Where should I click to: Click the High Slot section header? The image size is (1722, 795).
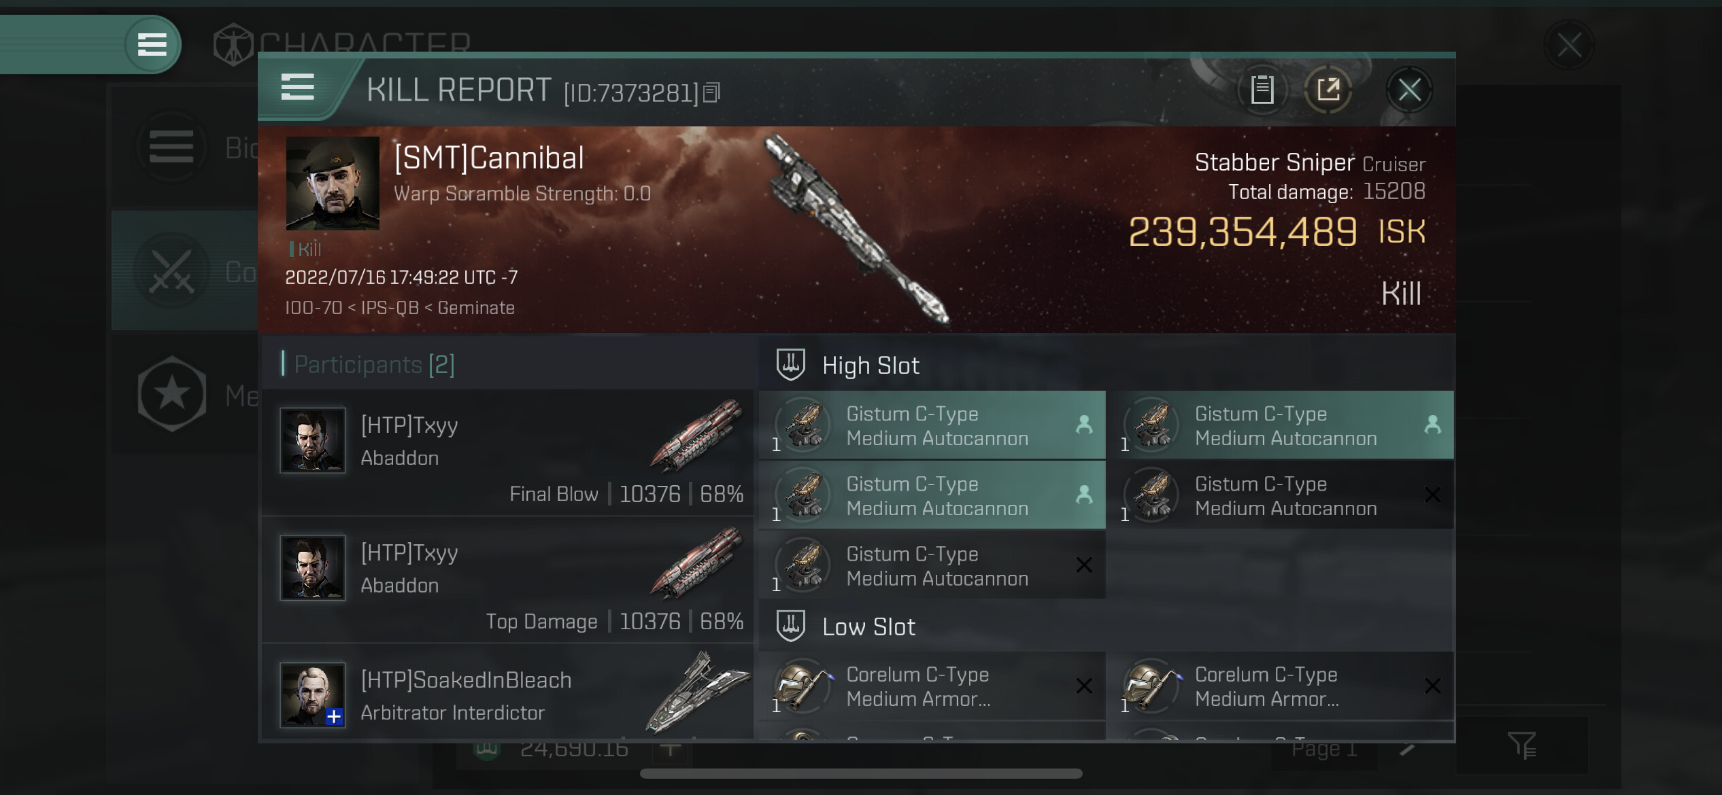(871, 366)
